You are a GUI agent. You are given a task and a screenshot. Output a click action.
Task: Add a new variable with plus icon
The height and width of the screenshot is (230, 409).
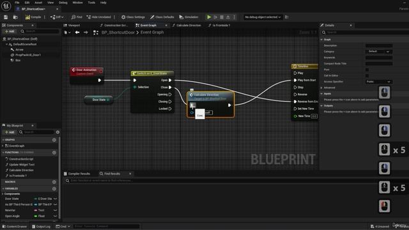point(54,188)
